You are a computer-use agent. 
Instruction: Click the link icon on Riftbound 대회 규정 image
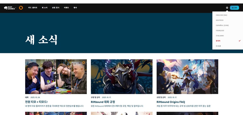(x=149, y=91)
